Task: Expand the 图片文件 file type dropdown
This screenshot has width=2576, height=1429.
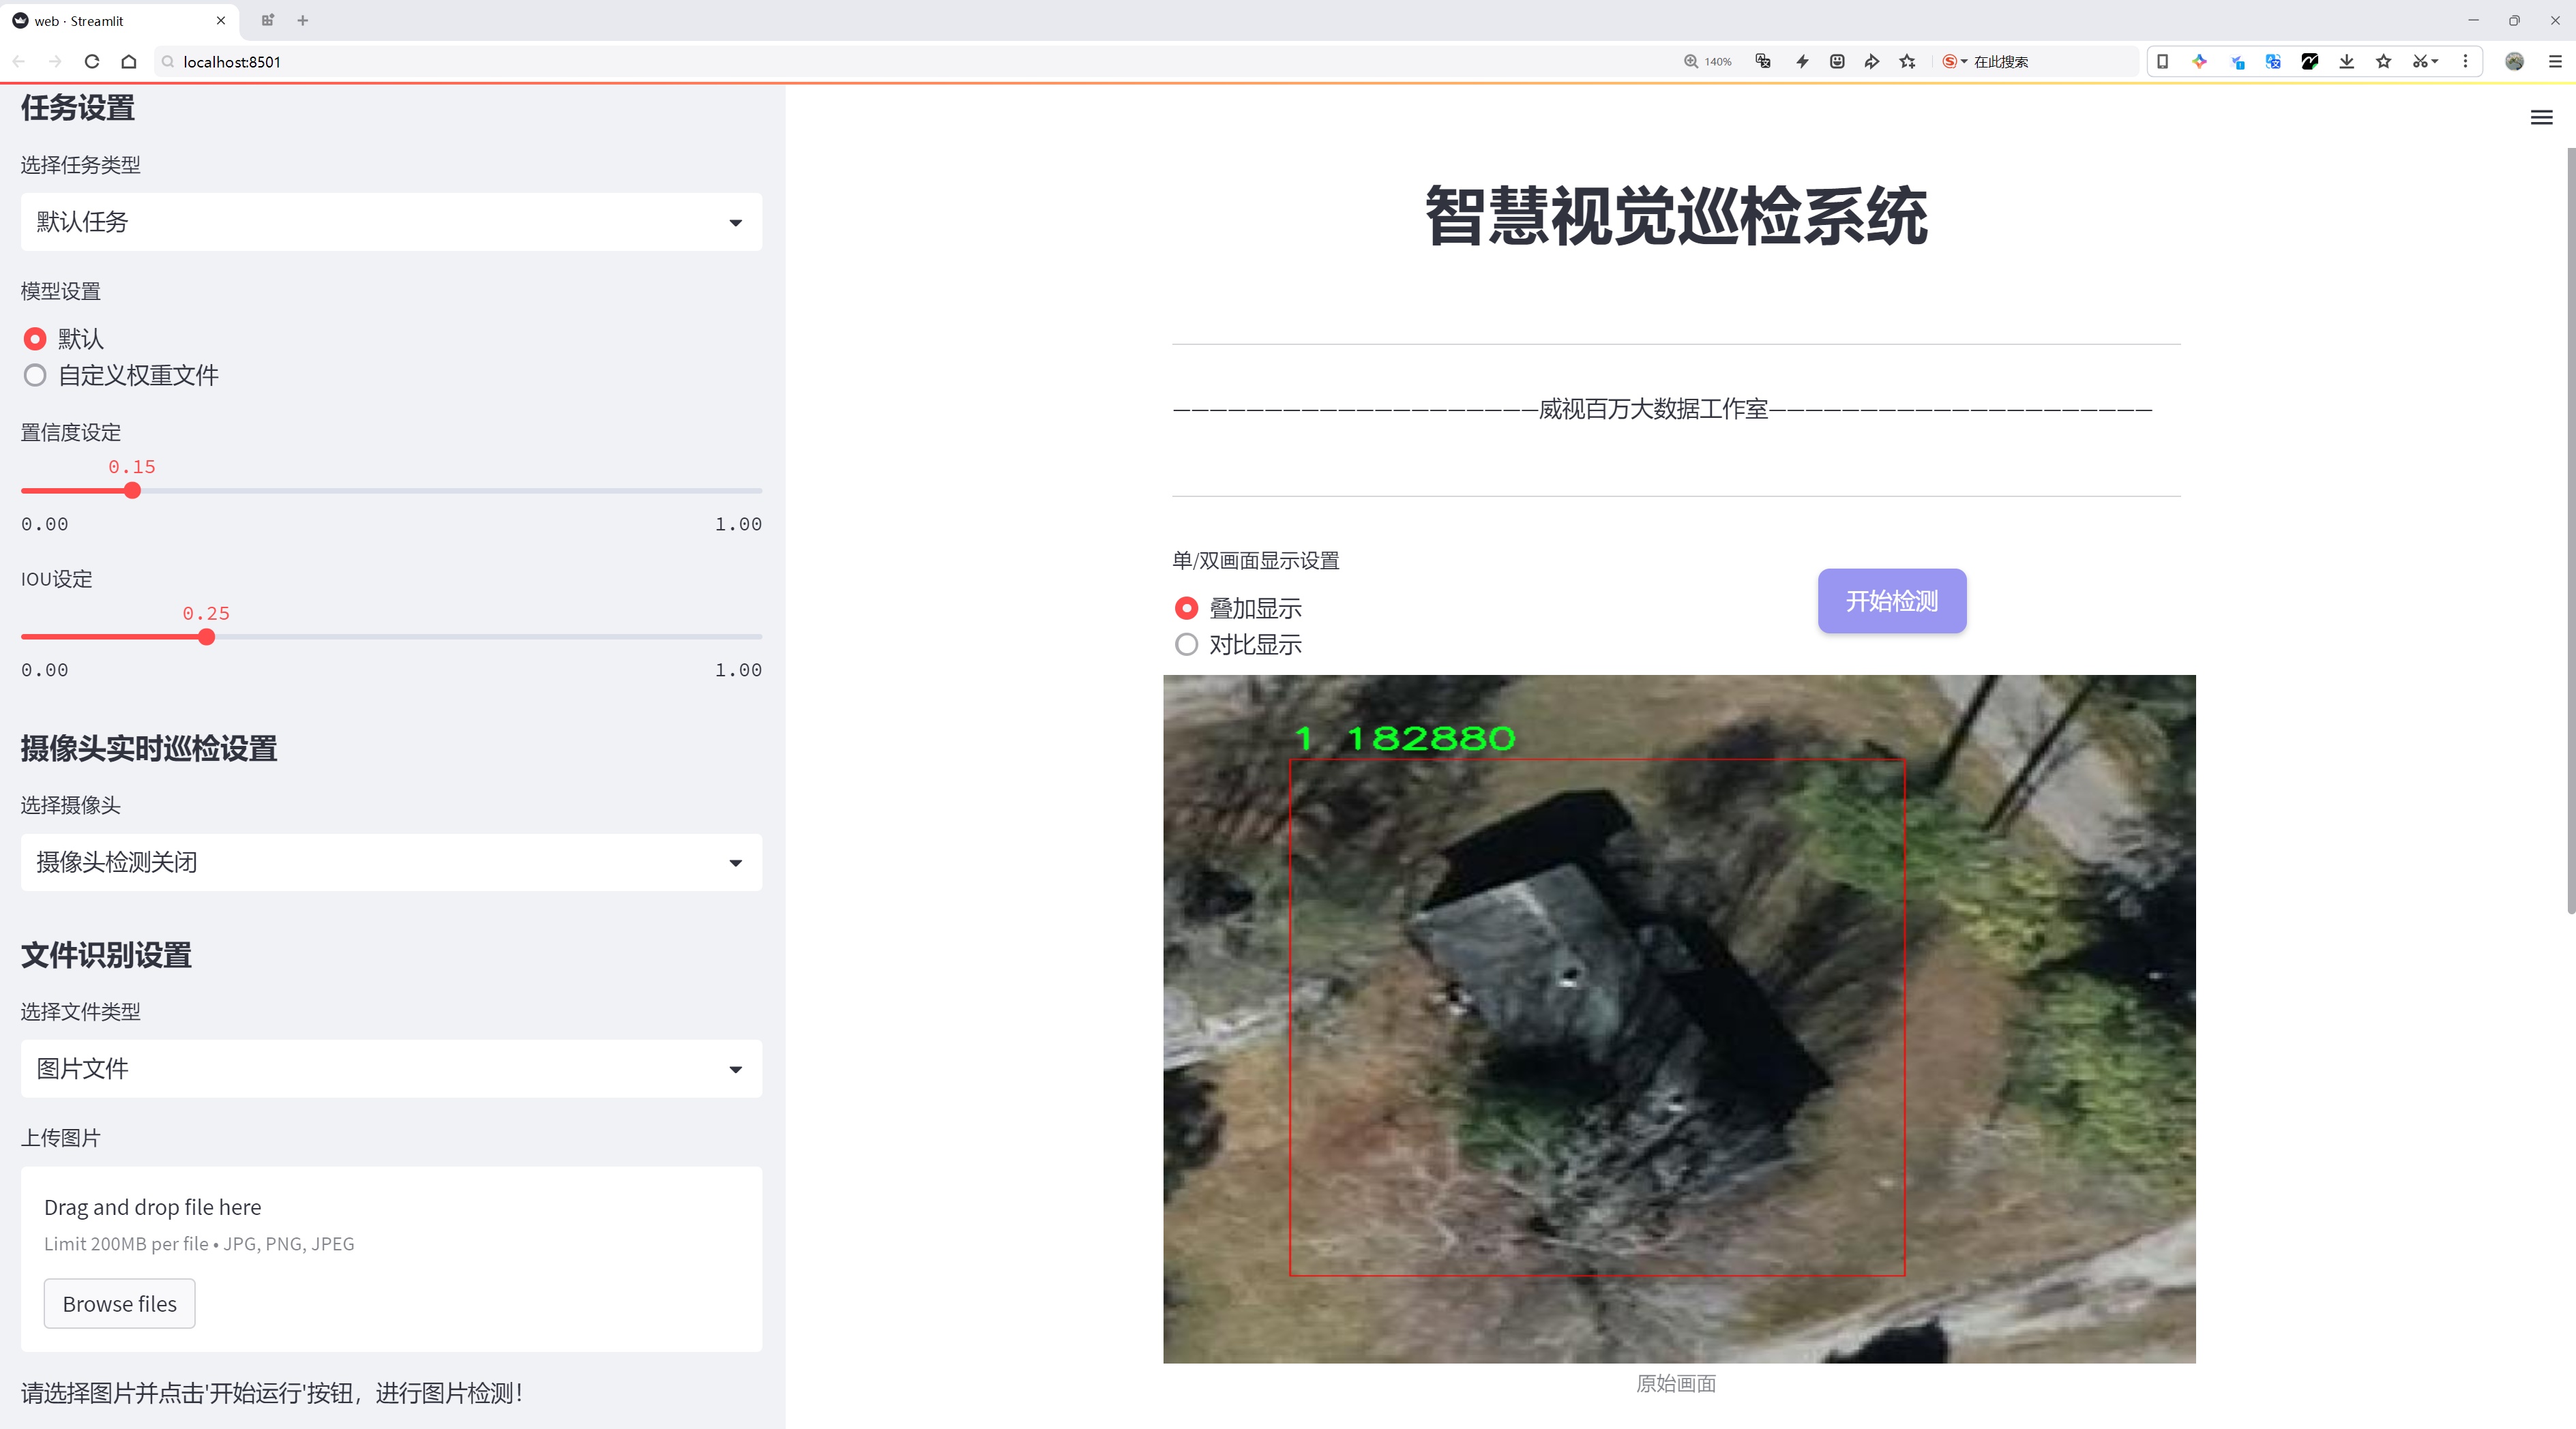Action: click(391, 1069)
